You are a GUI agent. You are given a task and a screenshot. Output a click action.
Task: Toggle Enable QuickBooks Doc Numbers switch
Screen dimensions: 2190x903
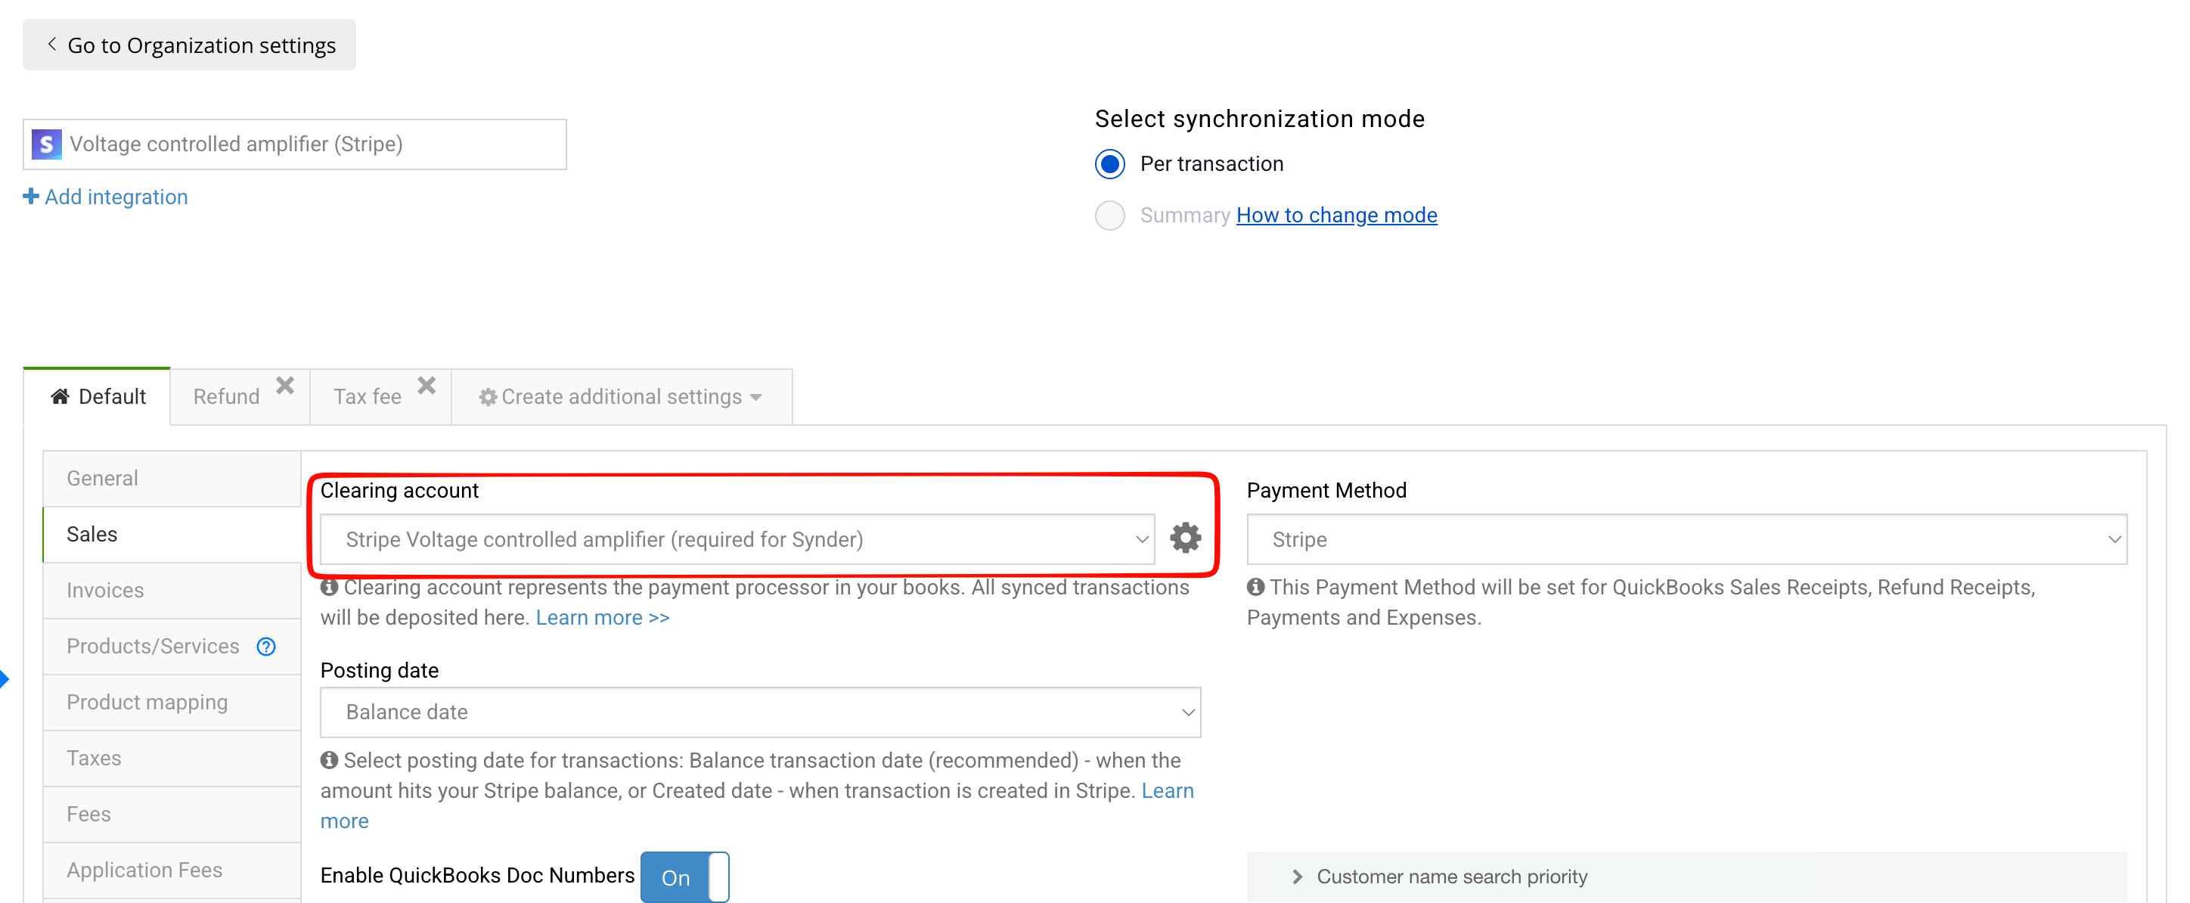tap(684, 877)
